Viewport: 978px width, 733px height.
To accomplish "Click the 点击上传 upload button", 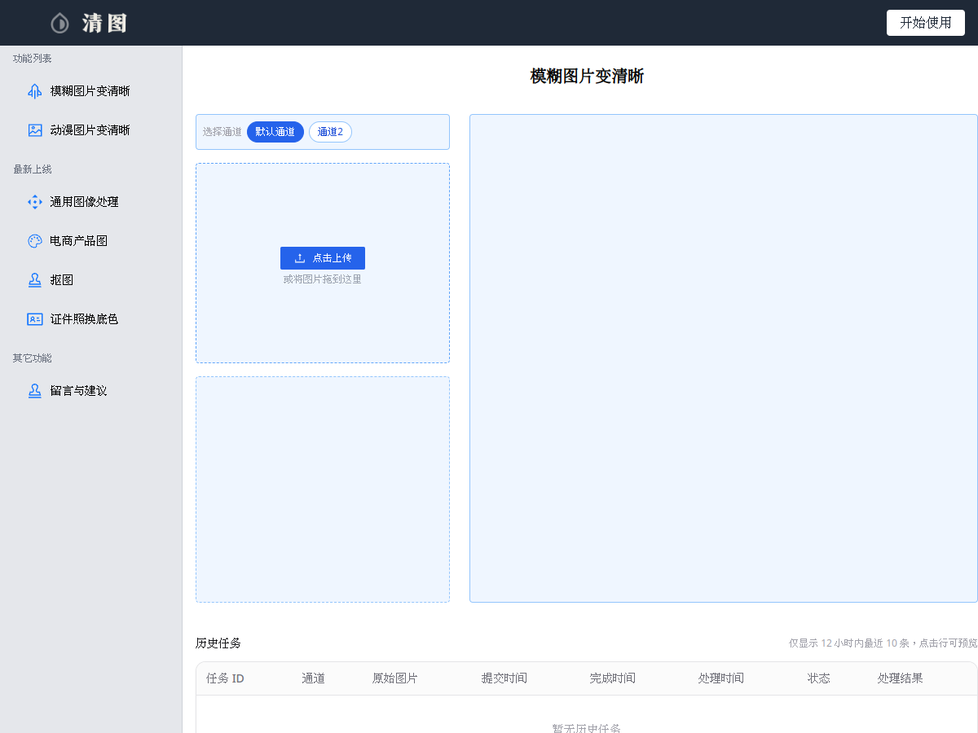I will [x=323, y=258].
